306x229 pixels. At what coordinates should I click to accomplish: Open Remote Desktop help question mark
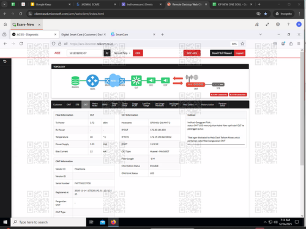click(288, 24)
